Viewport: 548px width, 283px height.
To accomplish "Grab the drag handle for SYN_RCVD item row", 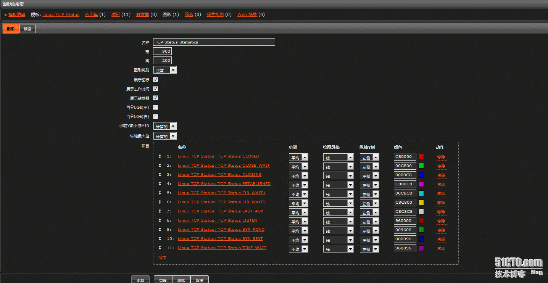I will pos(160,230).
